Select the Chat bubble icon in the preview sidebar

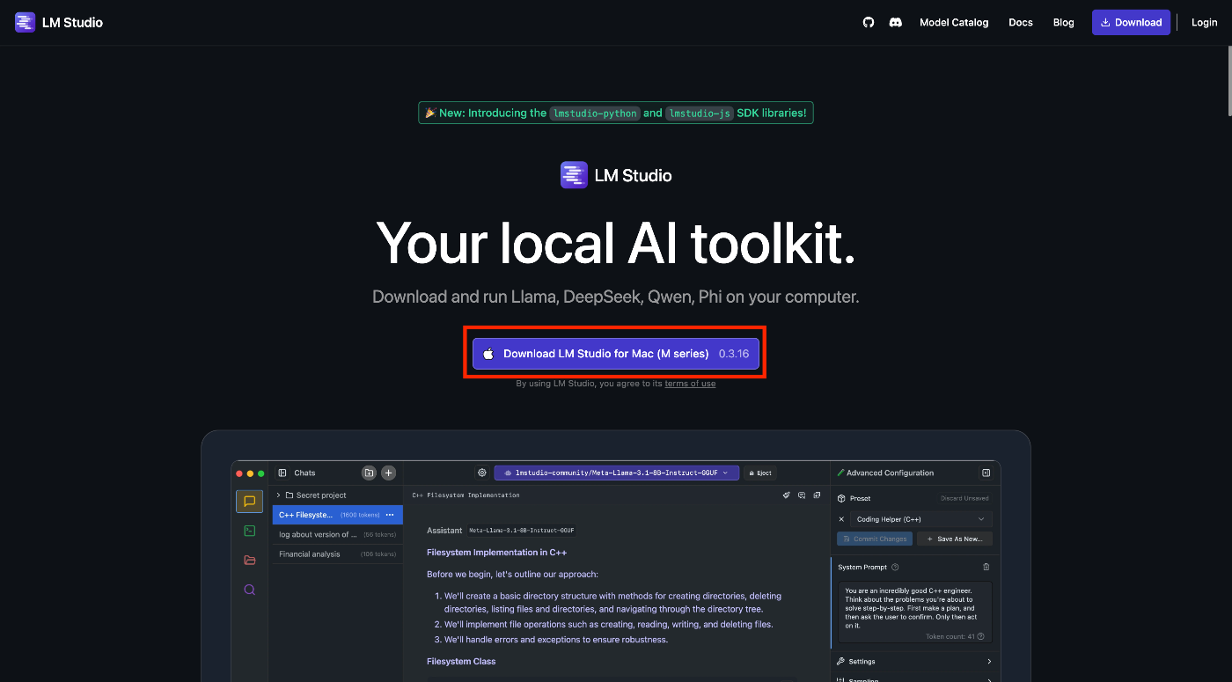click(x=249, y=502)
